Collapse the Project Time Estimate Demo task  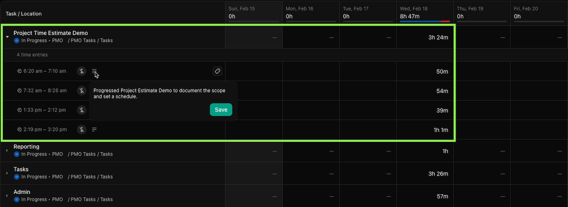click(x=7, y=37)
